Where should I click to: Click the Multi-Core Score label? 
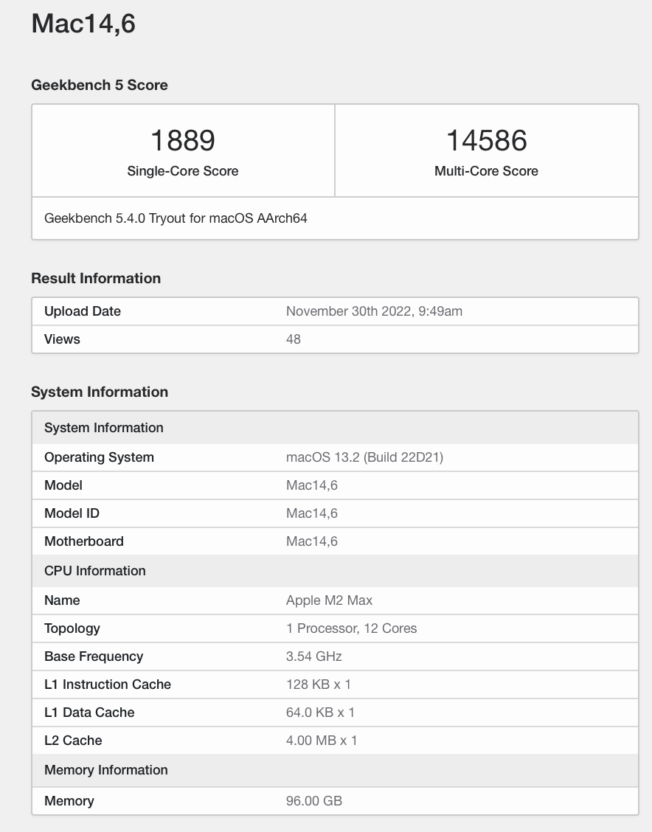tap(487, 171)
